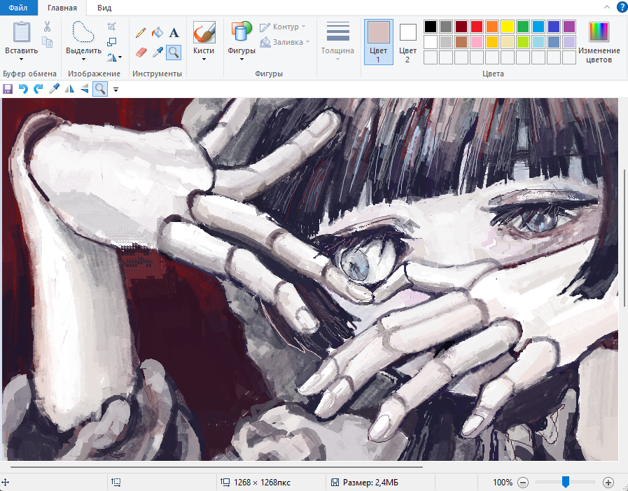Select the Pencil tool
Viewport: 628px width, 491px height.
(x=141, y=32)
